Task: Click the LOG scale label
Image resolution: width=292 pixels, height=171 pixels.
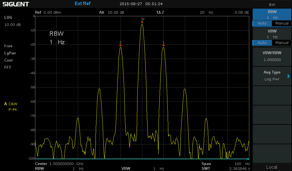Action: tap(8, 17)
